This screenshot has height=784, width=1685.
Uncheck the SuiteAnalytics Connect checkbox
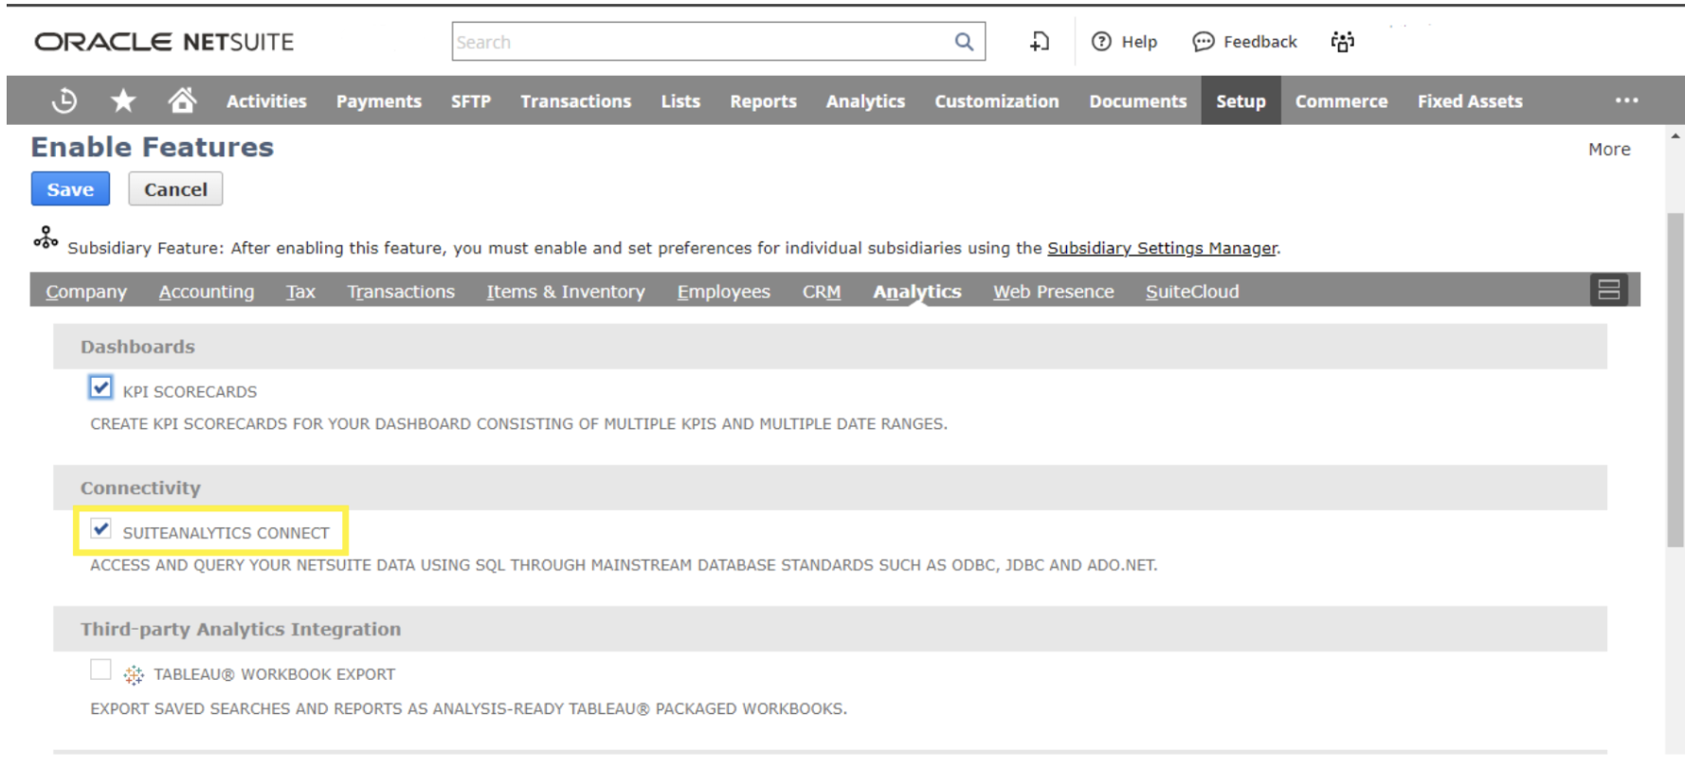100,528
